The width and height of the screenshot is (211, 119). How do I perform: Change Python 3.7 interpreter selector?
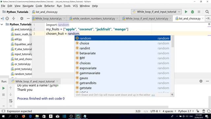(186, 111)
